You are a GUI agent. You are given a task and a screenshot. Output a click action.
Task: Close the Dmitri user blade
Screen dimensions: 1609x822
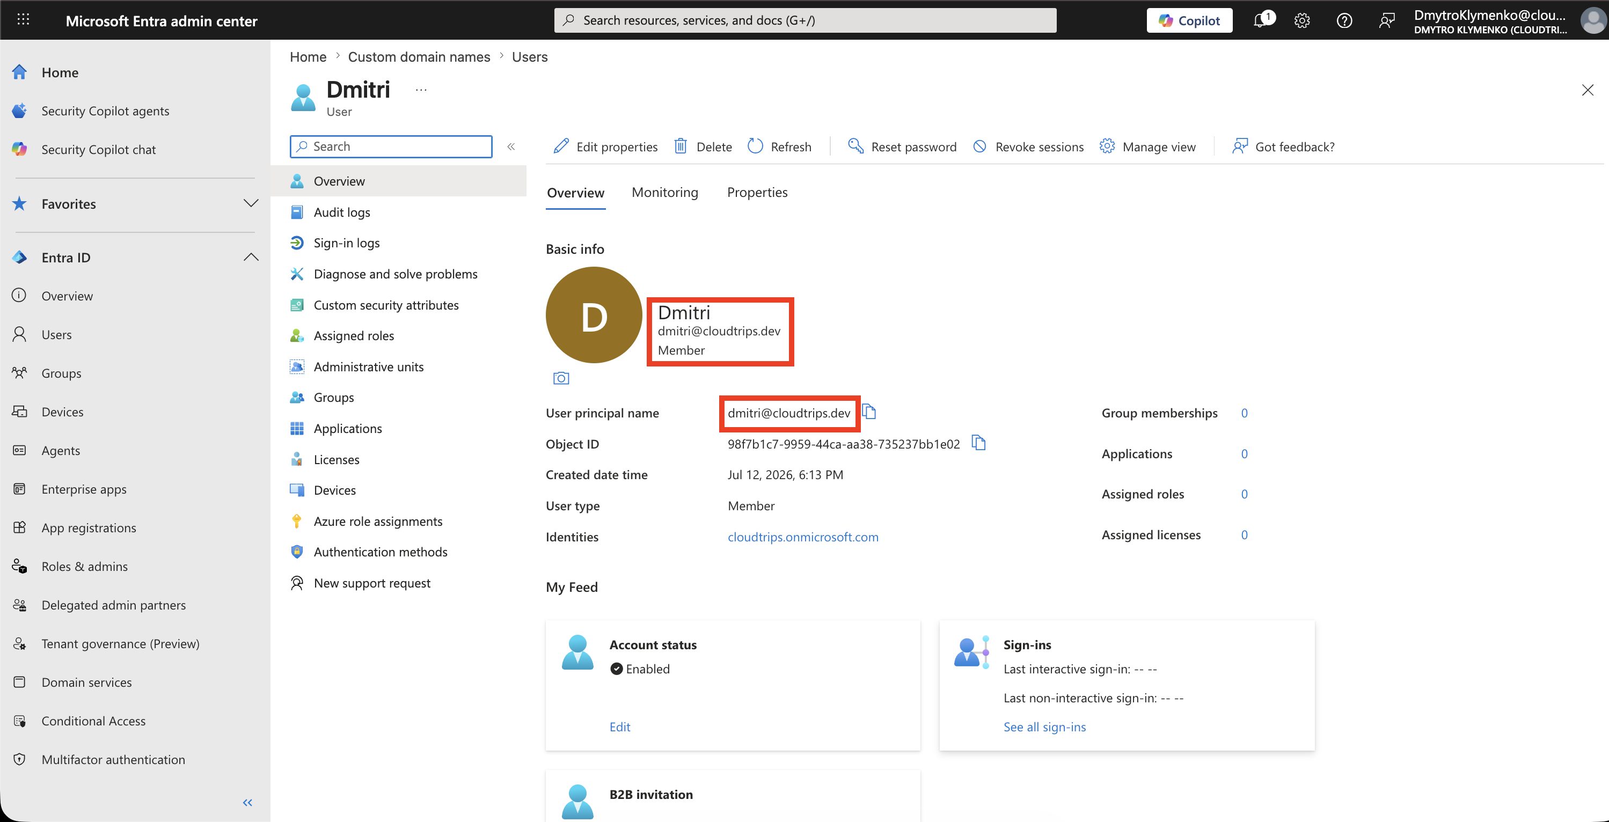pyautogui.click(x=1587, y=90)
